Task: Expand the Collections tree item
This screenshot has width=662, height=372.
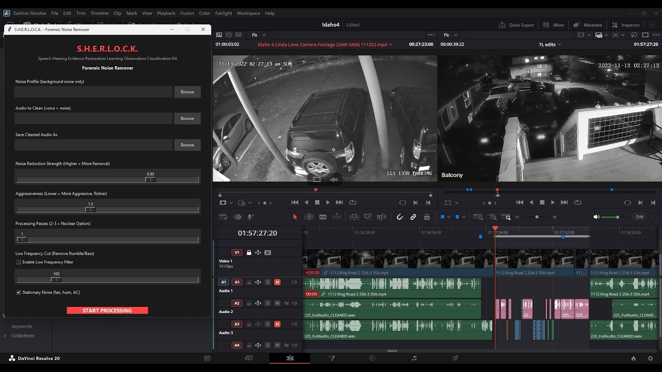Action: (6, 336)
